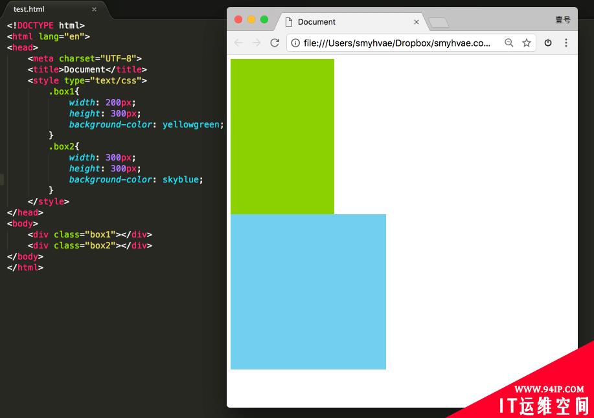The image size is (594, 418).
Task: Click the div class="box1" line
Action: tap(90, 234)
